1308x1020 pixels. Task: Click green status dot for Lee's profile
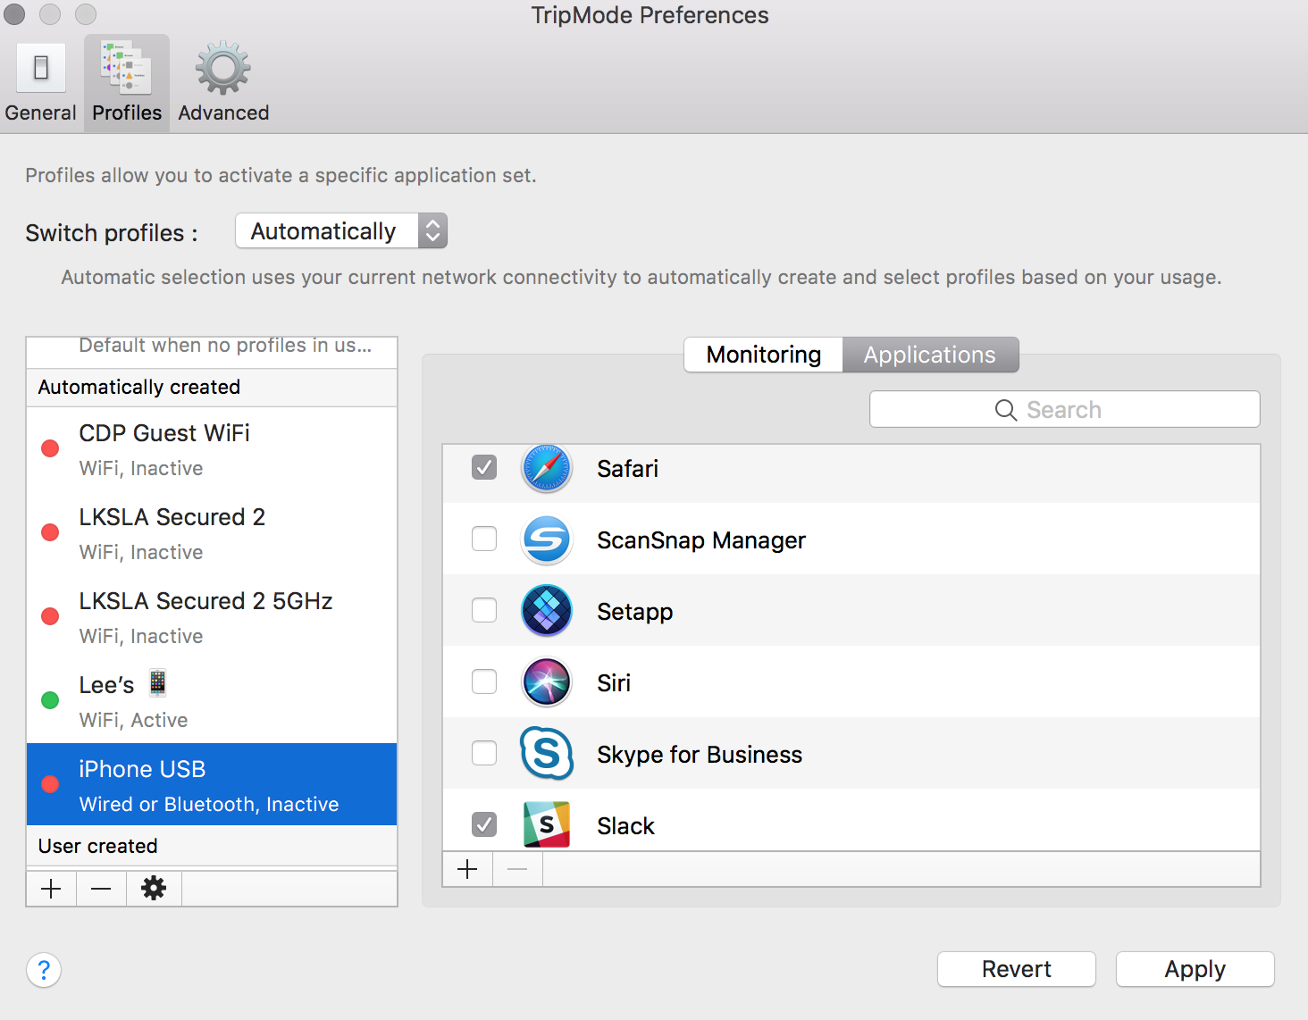point(50,700)
